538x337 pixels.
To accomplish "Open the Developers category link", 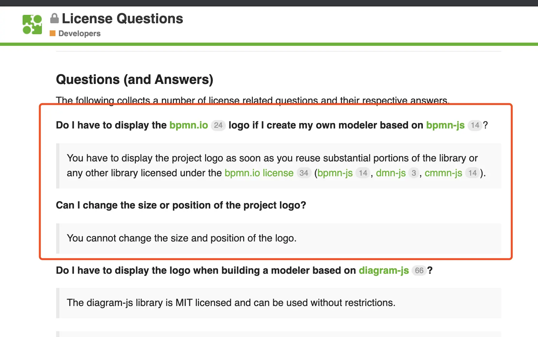I will point(79,33).
